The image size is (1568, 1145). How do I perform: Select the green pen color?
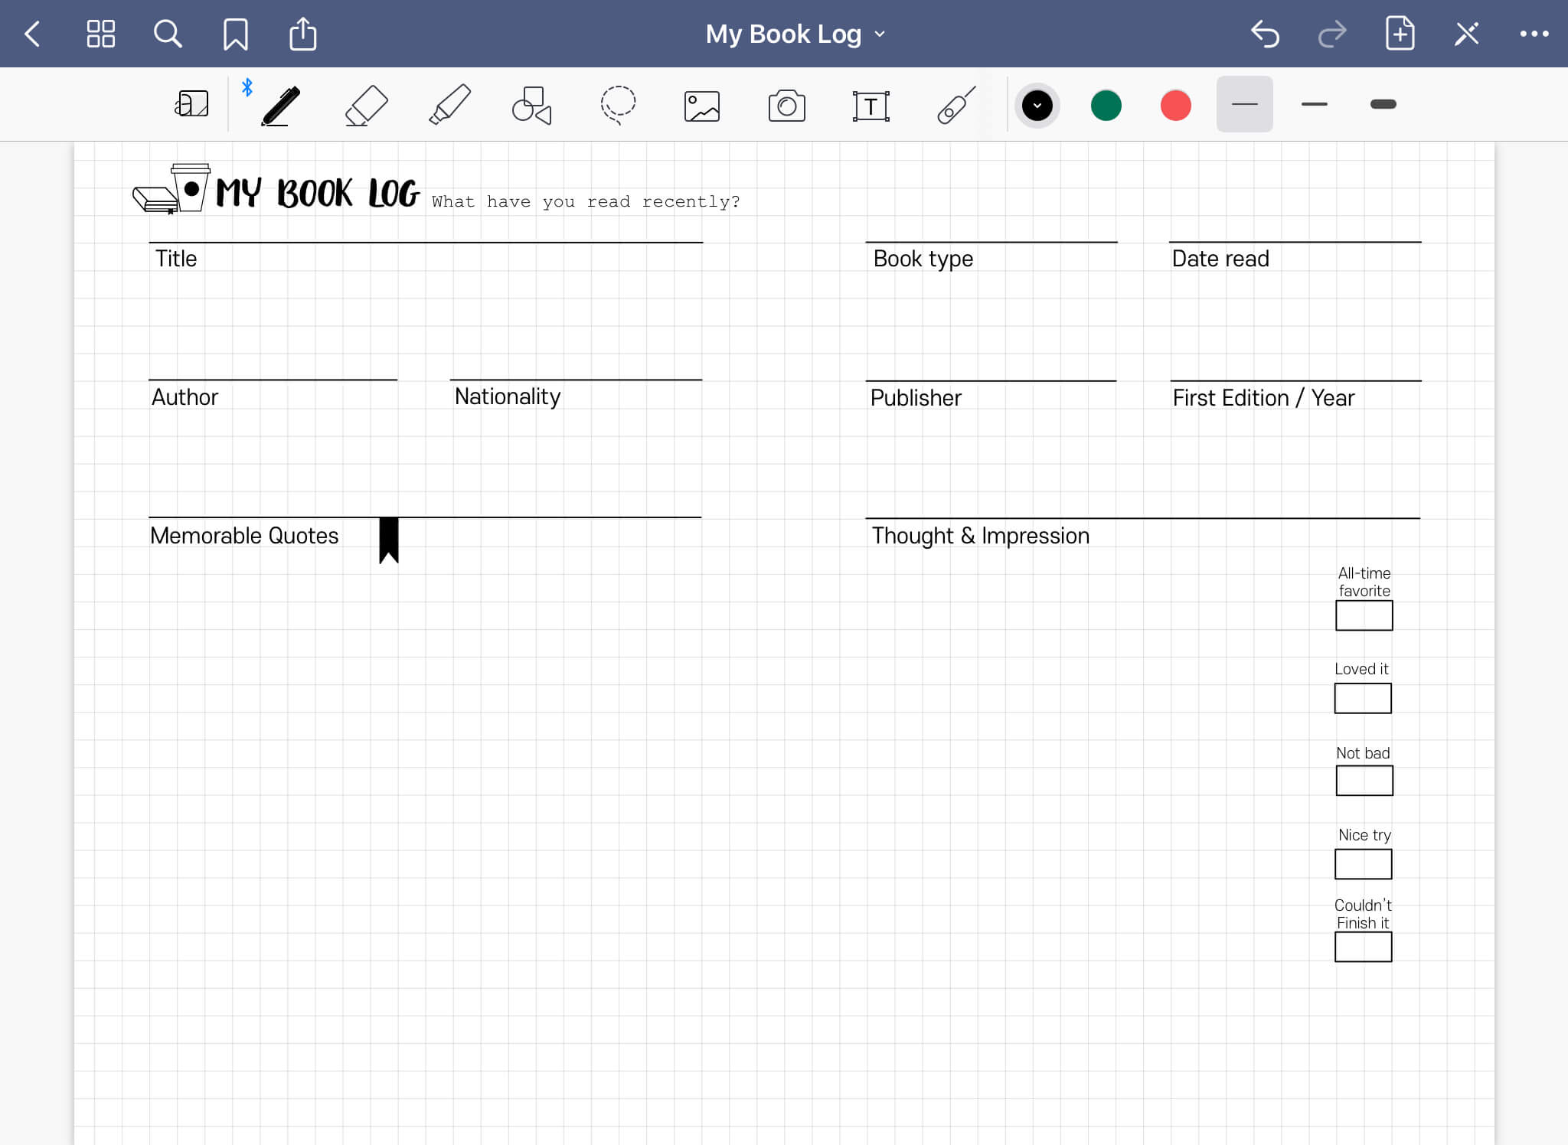(1106, 105)
